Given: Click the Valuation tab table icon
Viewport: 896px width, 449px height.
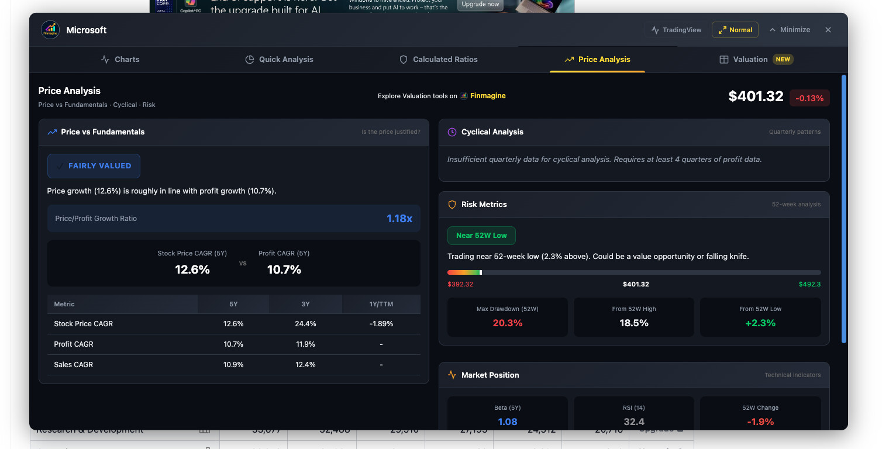Looking at the screenshot, I should point(724,60).
